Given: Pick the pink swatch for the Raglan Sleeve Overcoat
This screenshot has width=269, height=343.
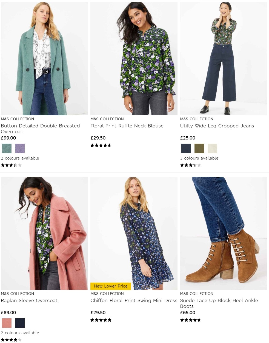Looking at the screenshot, I should pos(6,323).
